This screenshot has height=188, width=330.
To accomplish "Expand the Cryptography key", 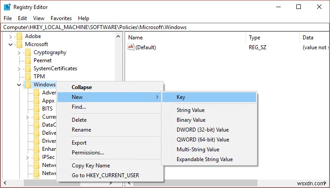I will (19, 53).
